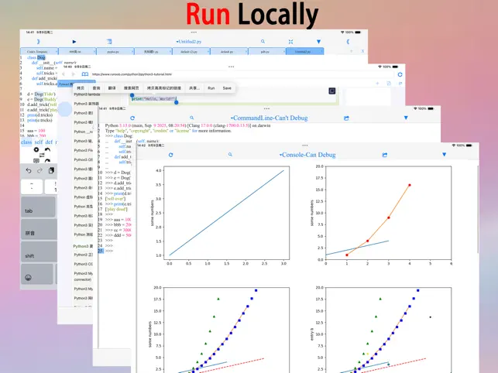Image resolution: width=498 pixels, height=373 pixels.
Task: Choose 搜索网页 in the text selection popup
Action: coord(131,88)
